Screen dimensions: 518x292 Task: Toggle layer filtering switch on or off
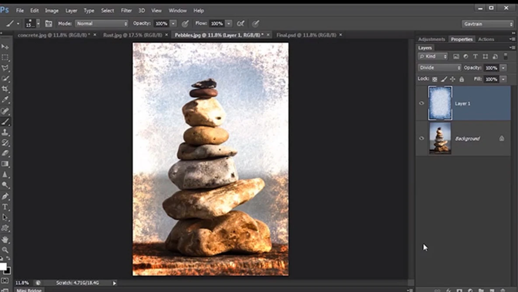[505, 56]
